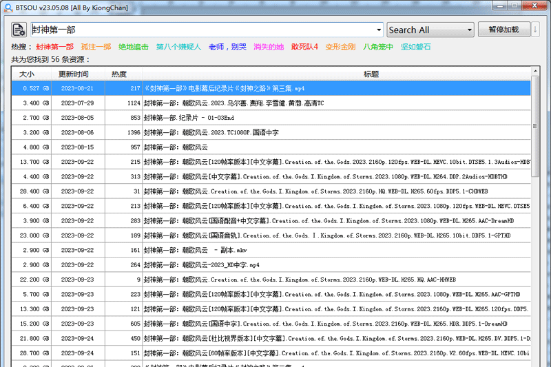The height and width of the screenshot is (367, 551).
Task: Select the 朝歌风云 - 副本.mkv row
Action: (271, 250)
